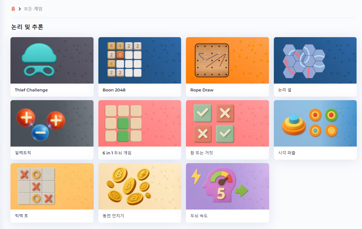The image size is (362, 229).
Task: Select the Rope Draw wooden board image
Action: pos(228,60)
